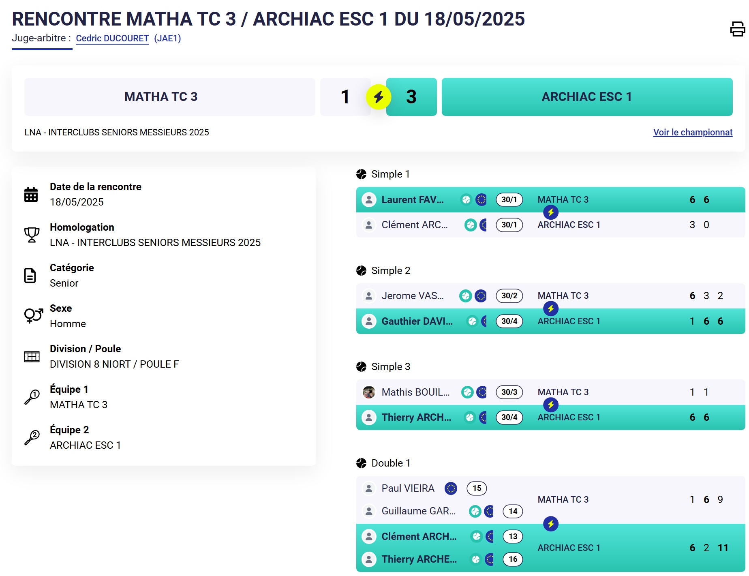749x576 pixels.
Task: Click the calendar icon for match date
Action: tap(31, 195)
